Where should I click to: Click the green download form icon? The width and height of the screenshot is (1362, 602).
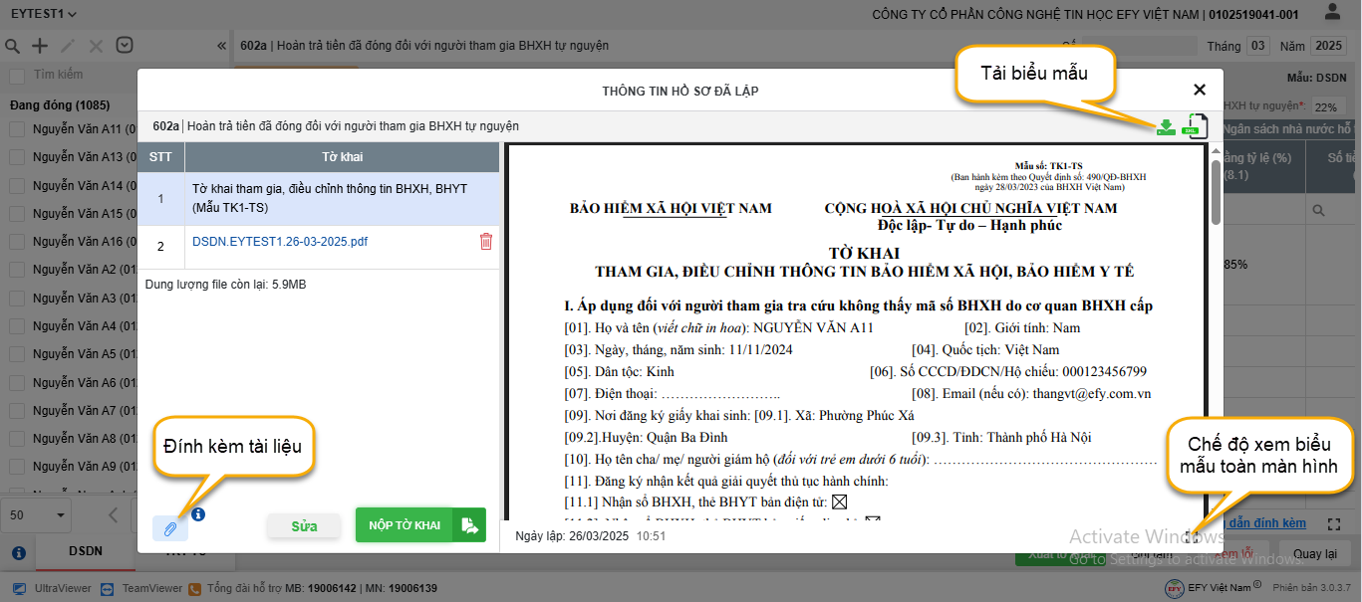click(1166, 126)
